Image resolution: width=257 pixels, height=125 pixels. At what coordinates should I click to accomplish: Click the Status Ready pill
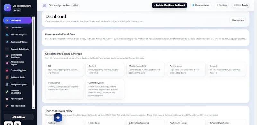coord(241,5)
